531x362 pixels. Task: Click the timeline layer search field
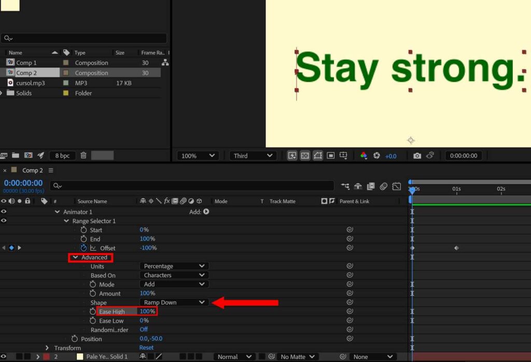(192, 186)
